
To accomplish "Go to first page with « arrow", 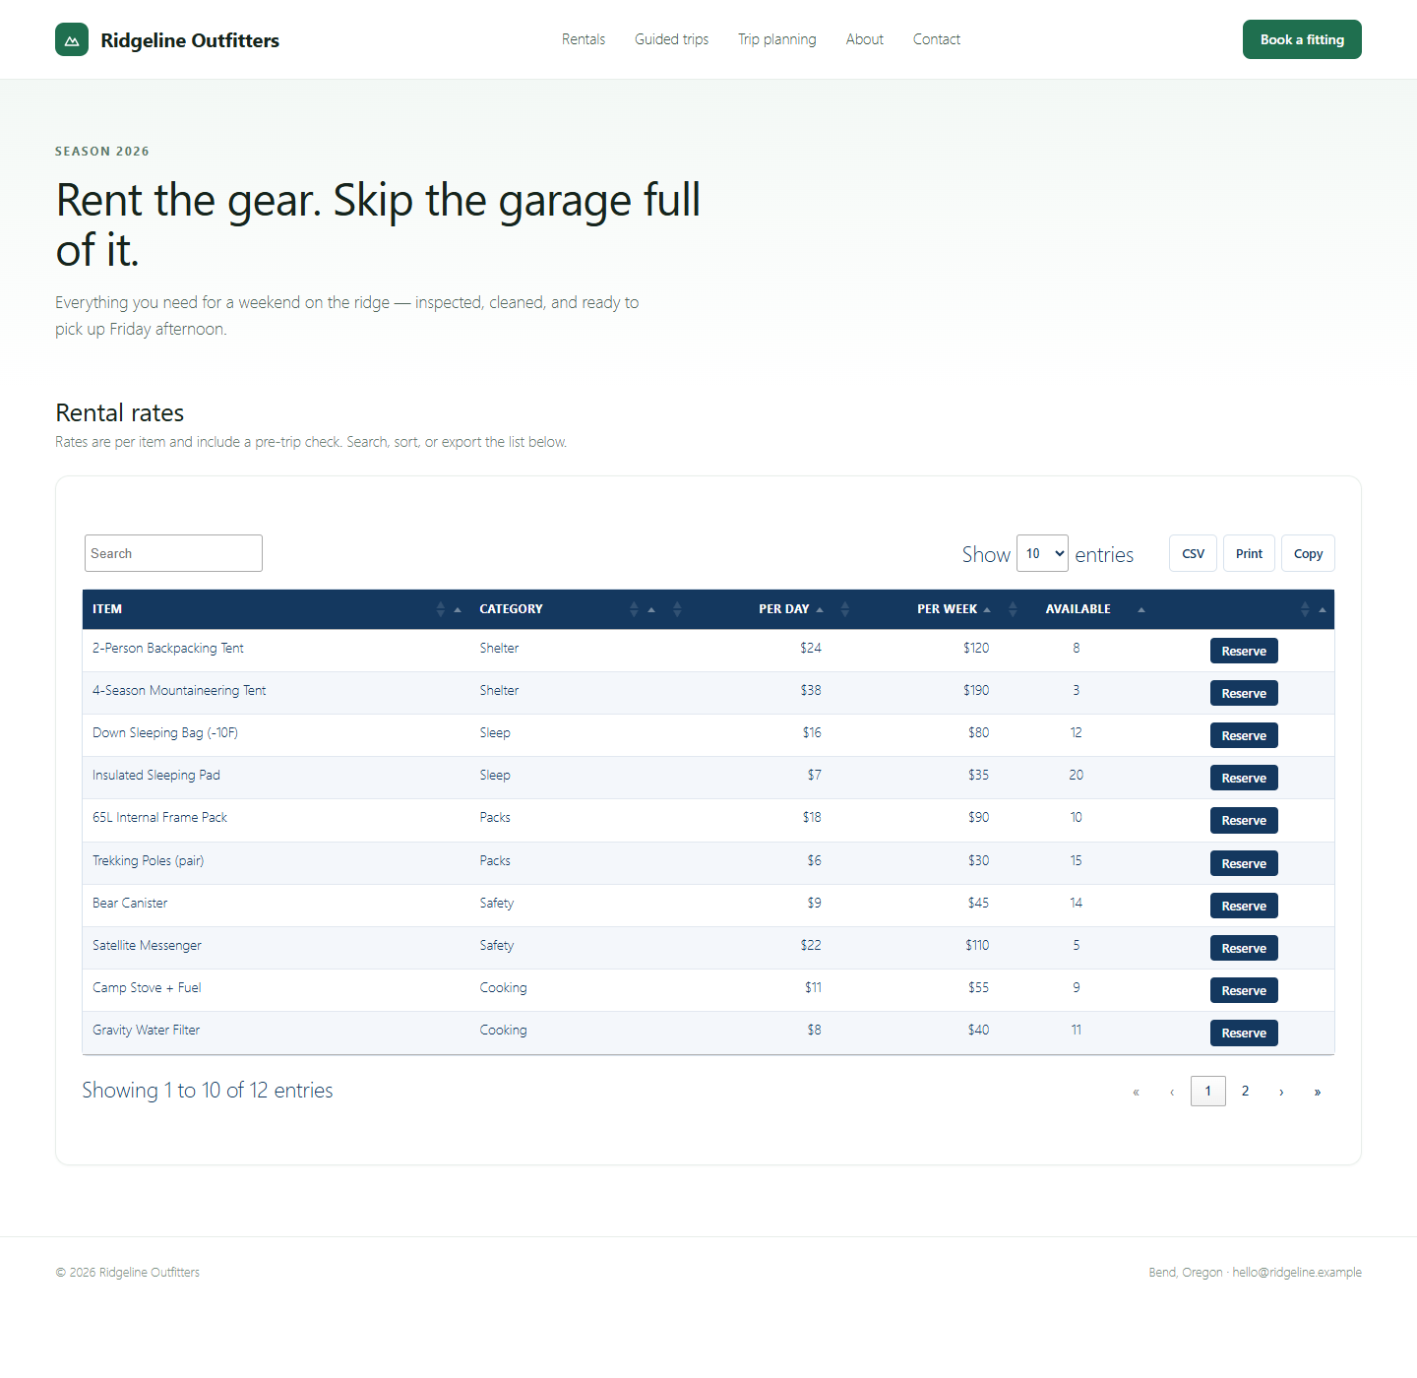I will coord(1136,1092).
